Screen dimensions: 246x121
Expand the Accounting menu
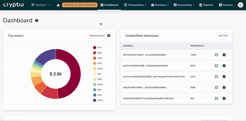(x=184, y=5)
